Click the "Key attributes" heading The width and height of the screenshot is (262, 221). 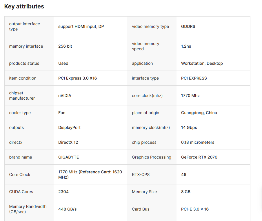[24, 6]
